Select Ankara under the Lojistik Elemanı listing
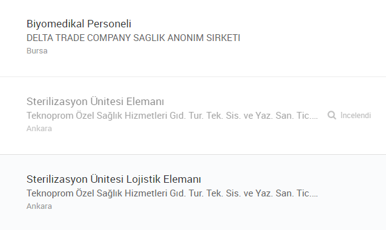The height and width of the screenshot is (230, 386). coord(39,206)
